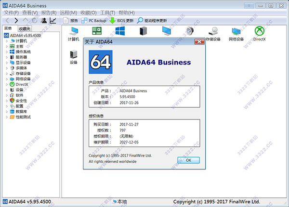This screenshot has width=289, height=207.
Task: Expand the 多媒体 tree node
Action: tap(7, 68)
